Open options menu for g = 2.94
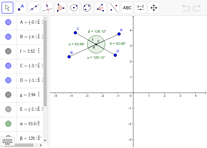The height and width of the screenshot is (148, 207). (x=39, y=94)
